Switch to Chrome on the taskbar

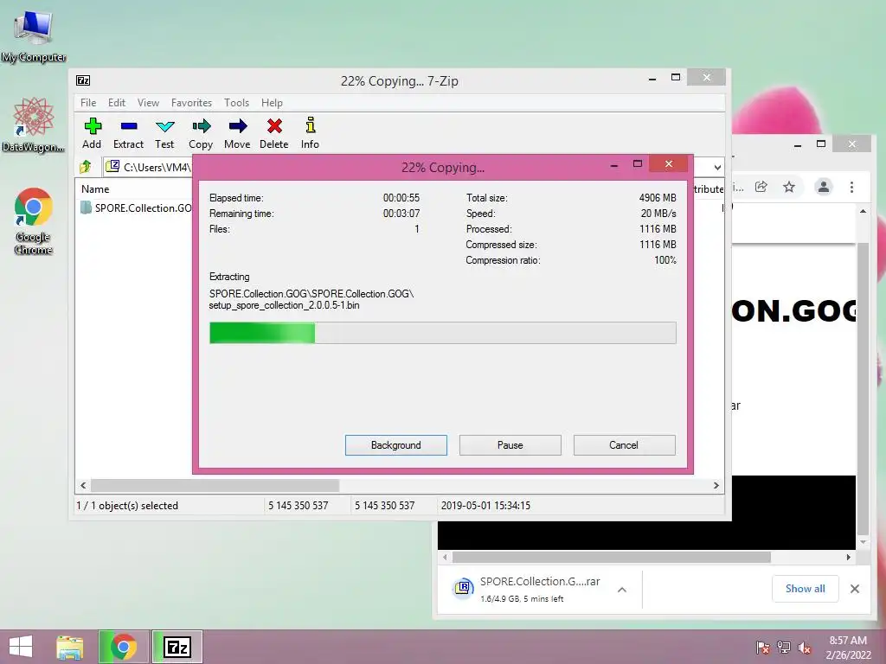[x=123, y=647]
